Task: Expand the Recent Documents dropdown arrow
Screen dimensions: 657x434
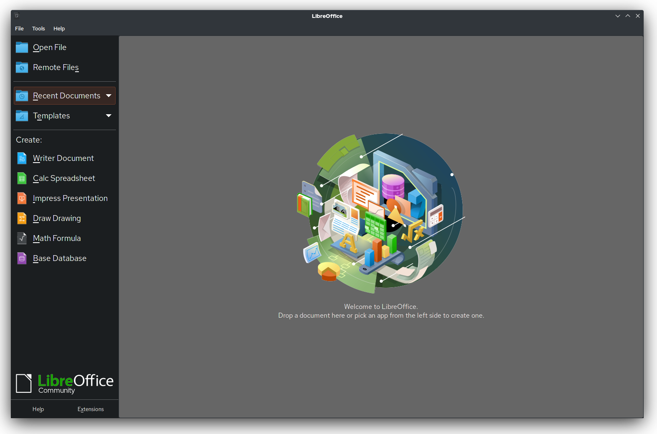Action: (x=109, y=96)
